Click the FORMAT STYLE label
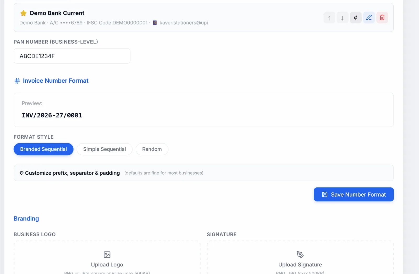The width and height of the screenshot is (419, 274). click(x=34, y=137)
